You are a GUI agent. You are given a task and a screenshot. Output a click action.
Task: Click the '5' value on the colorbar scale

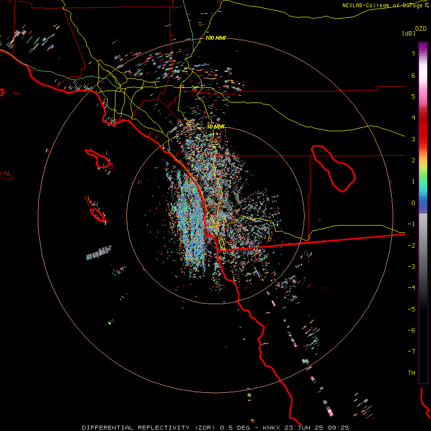413,96
